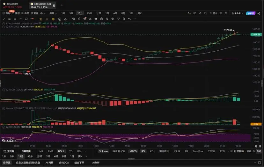The width and height of the screenshot is (264, 167).
Task: Collapse the ETH/USDT price legend row
Action: tap(4, 24)
